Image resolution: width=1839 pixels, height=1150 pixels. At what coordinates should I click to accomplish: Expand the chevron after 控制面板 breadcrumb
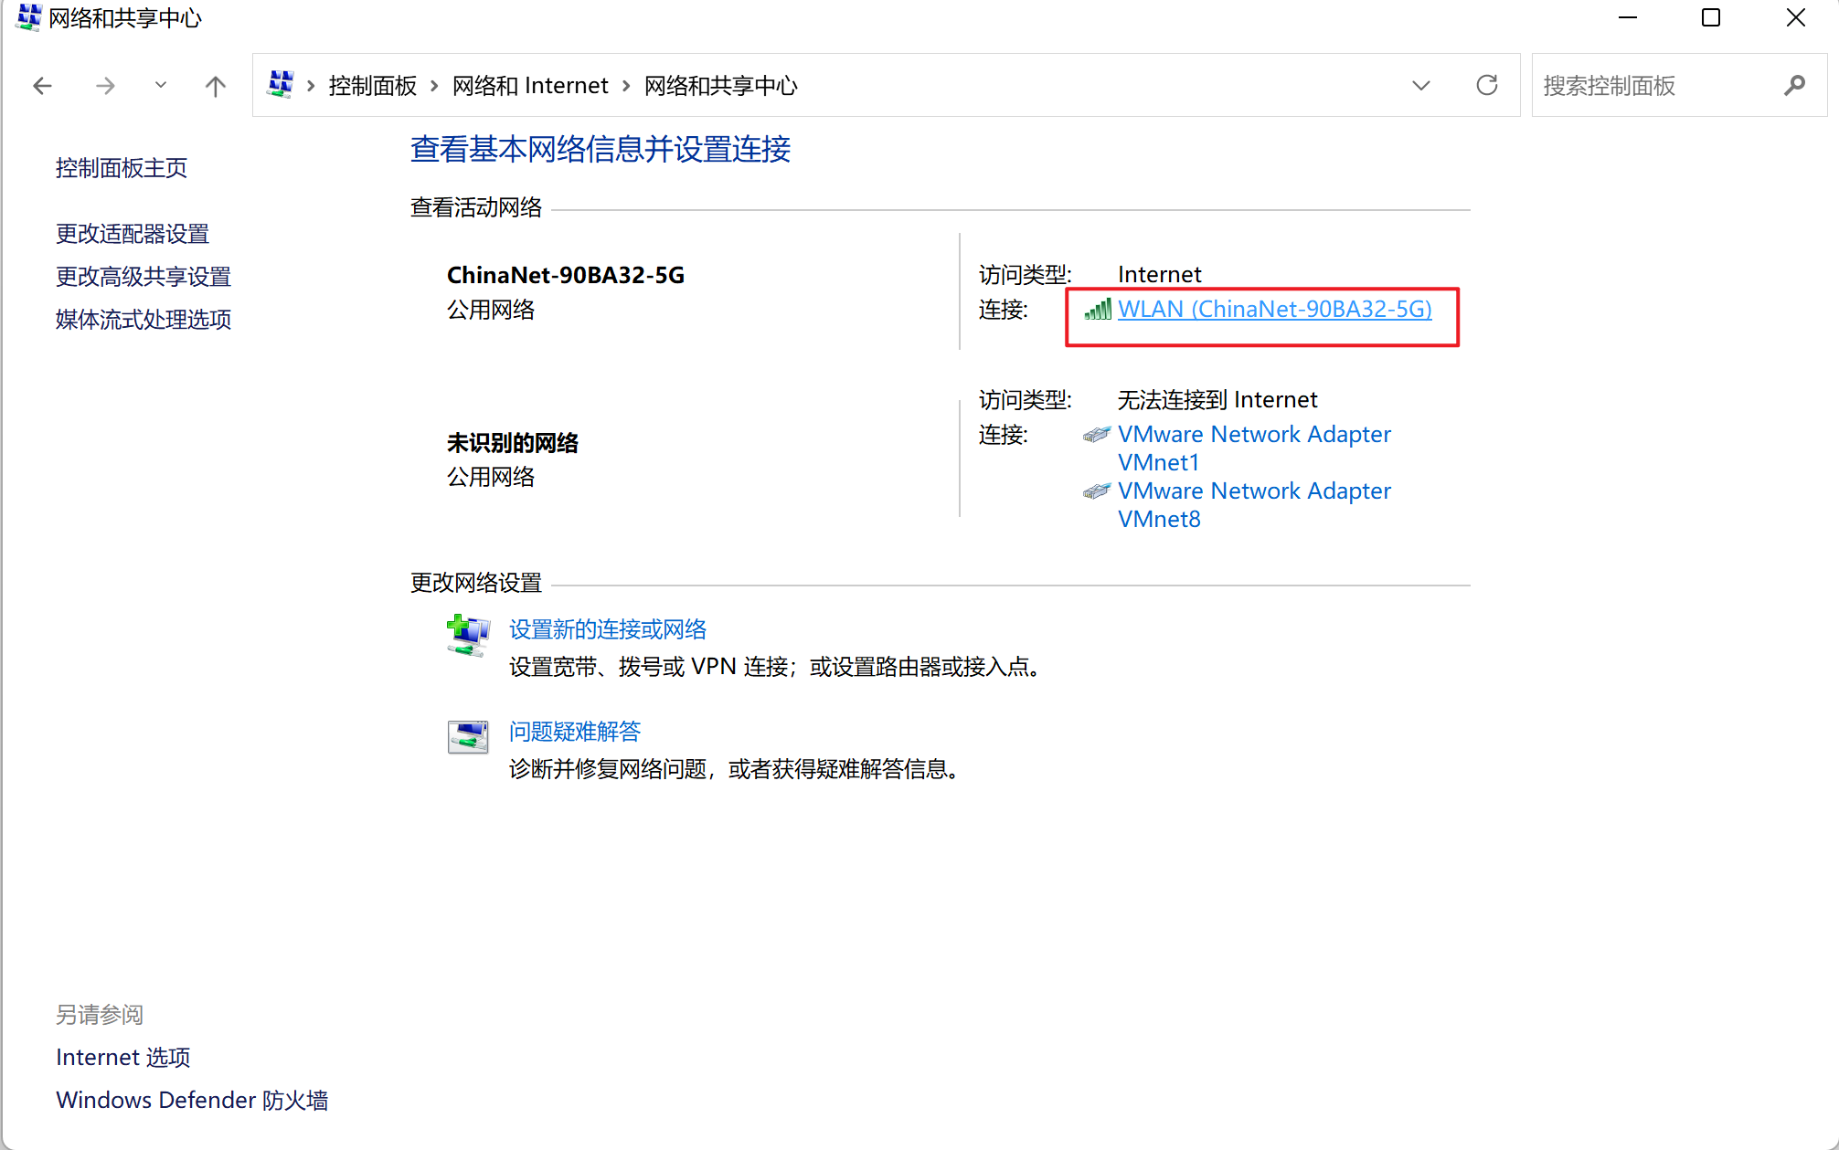tap(434, 86)
